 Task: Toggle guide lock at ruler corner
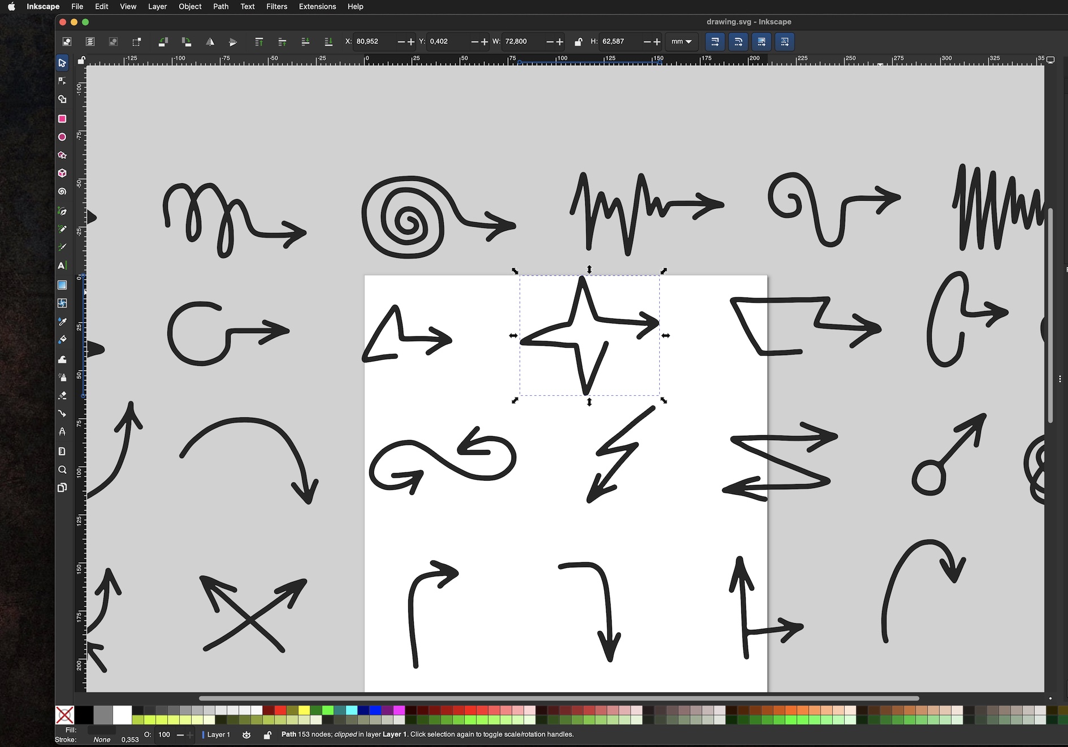point(81,60)
